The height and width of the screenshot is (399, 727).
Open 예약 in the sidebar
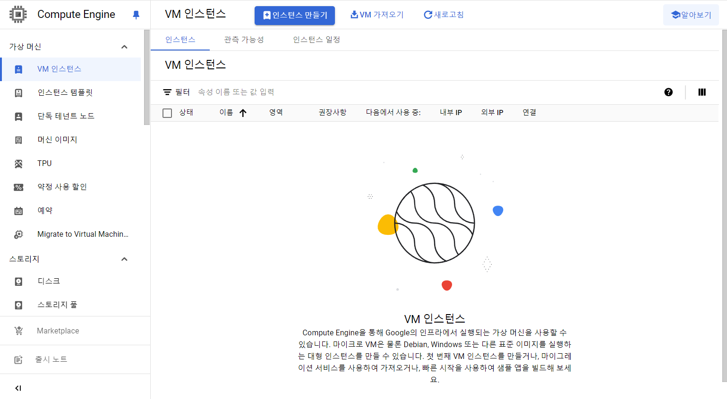(71, 211)
